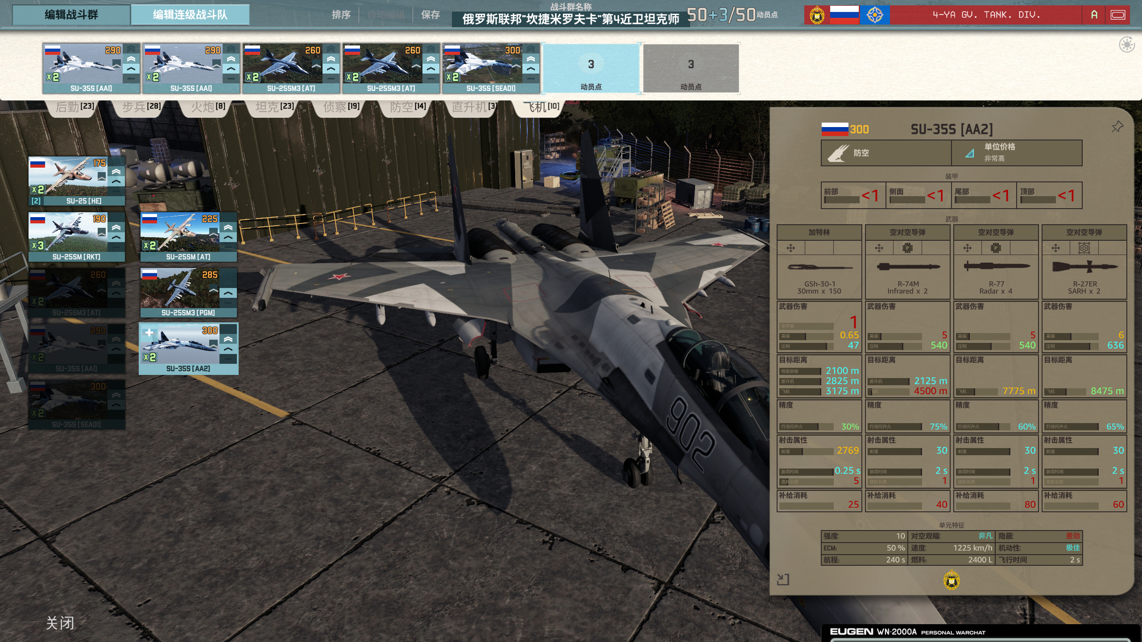Click the blue alliance emblem in top bar

(875, 15)
